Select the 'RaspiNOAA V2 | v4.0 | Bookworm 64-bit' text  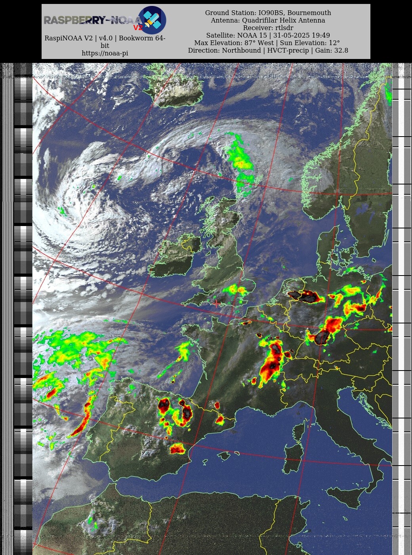pos(105,42)
